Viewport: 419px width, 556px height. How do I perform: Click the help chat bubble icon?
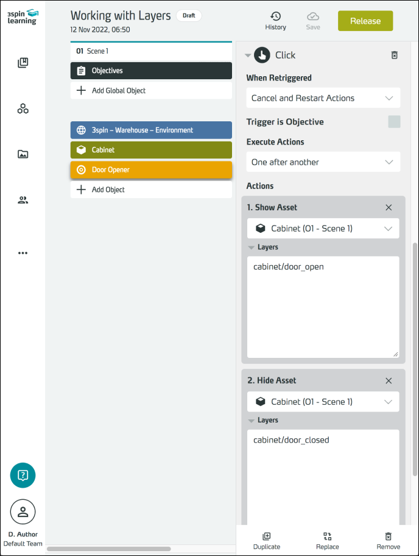click(23, 476)
